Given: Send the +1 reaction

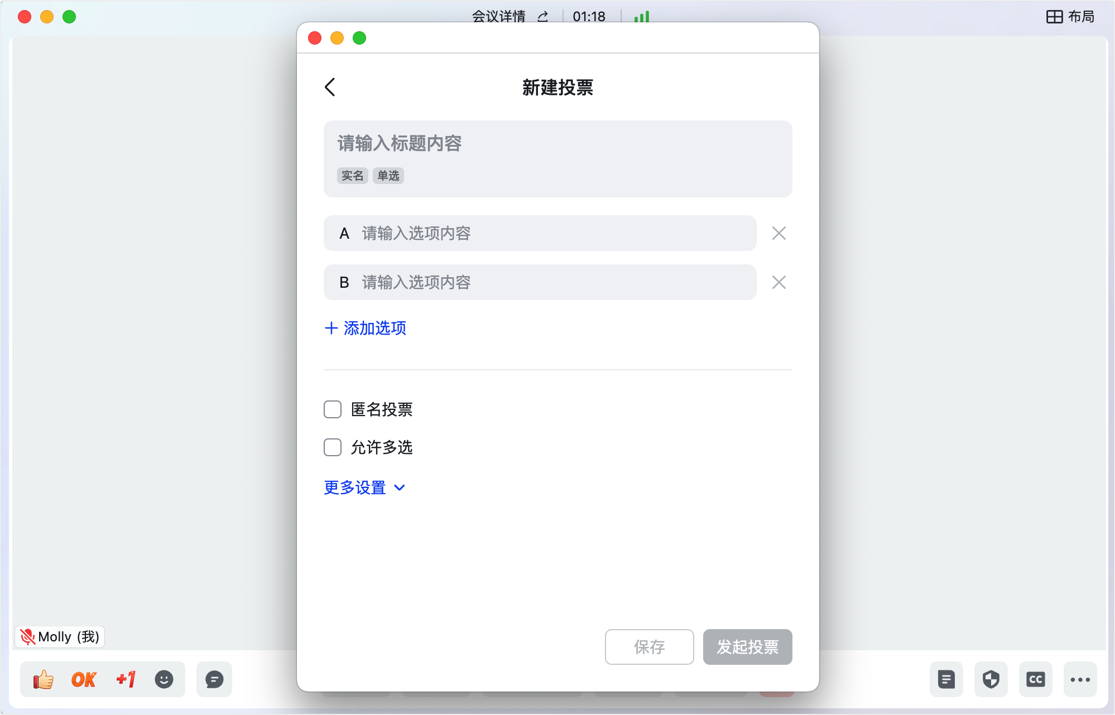Looking at the screenshot, I should [125, 679].
